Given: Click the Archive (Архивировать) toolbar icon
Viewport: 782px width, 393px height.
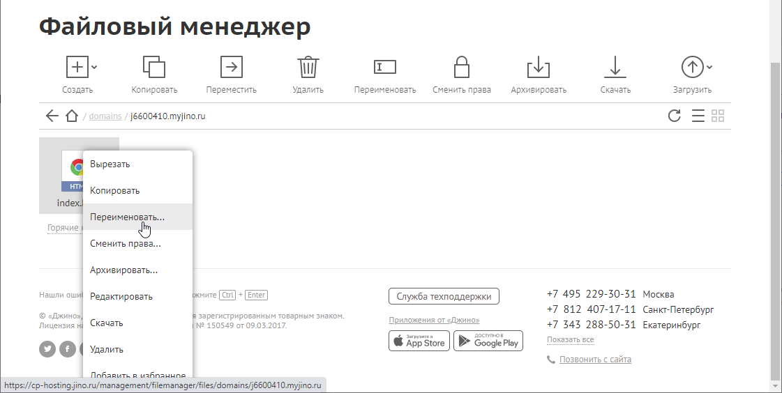Looking at the screenshot, I should (x=538, y=68).
